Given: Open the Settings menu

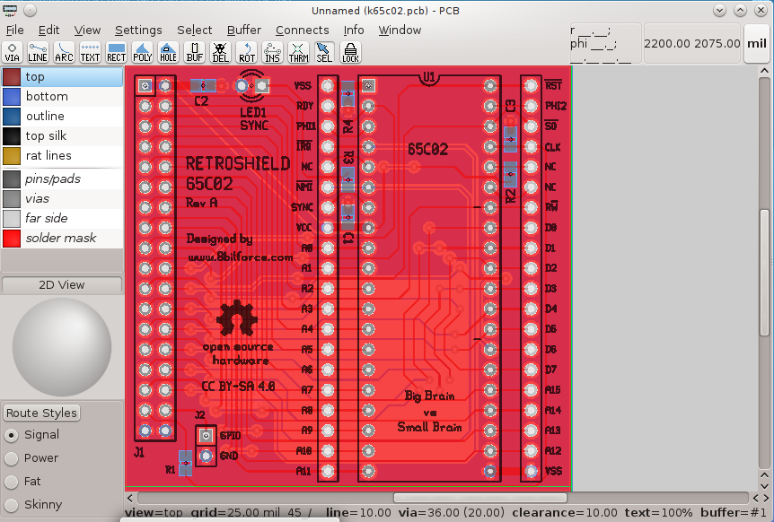Looking at the screenshot, I should (138, 30).
